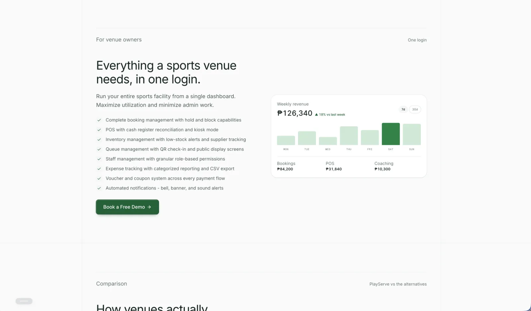
Task: Switch revenue chart to 7d range
Action: [403, 109]
